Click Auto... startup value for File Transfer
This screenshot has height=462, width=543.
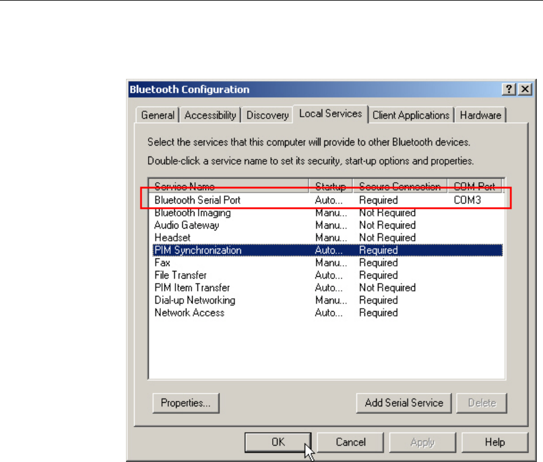coord(328,275)
